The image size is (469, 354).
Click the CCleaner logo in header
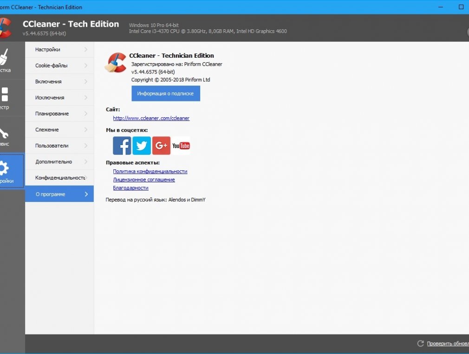[6, 28]
